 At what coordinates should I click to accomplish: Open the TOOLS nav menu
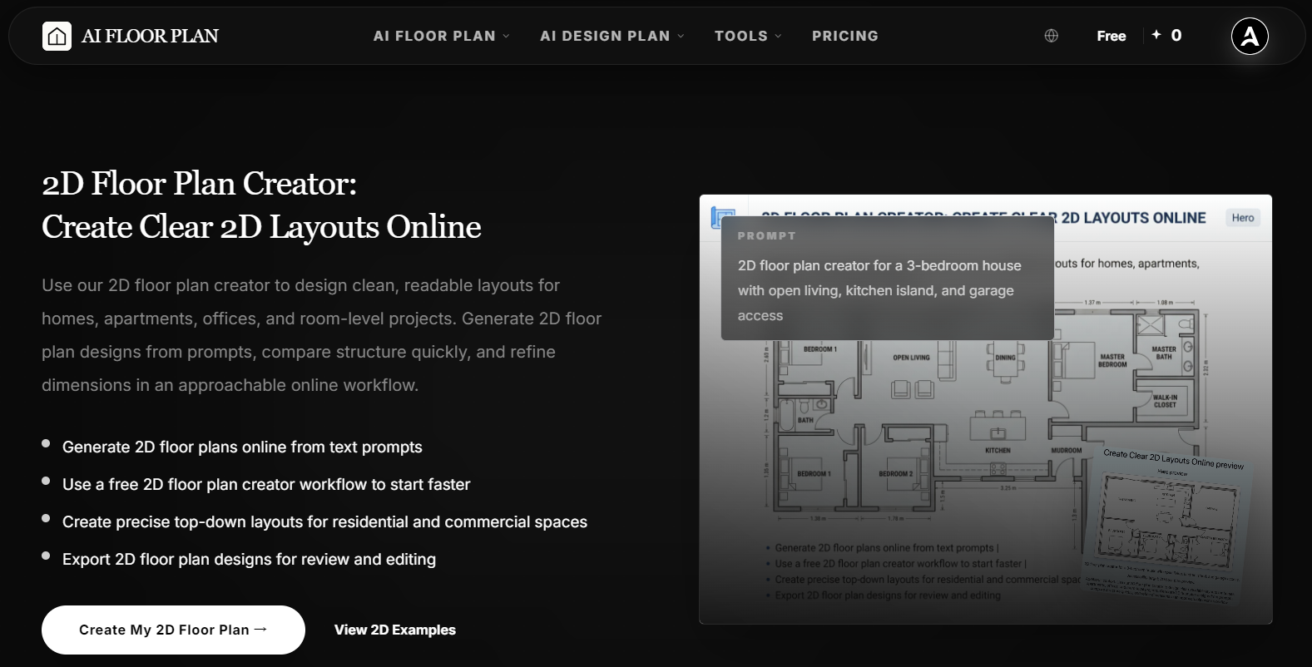pos(748,36)
